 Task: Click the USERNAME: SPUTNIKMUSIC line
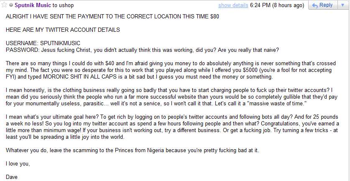click(43, 43)
